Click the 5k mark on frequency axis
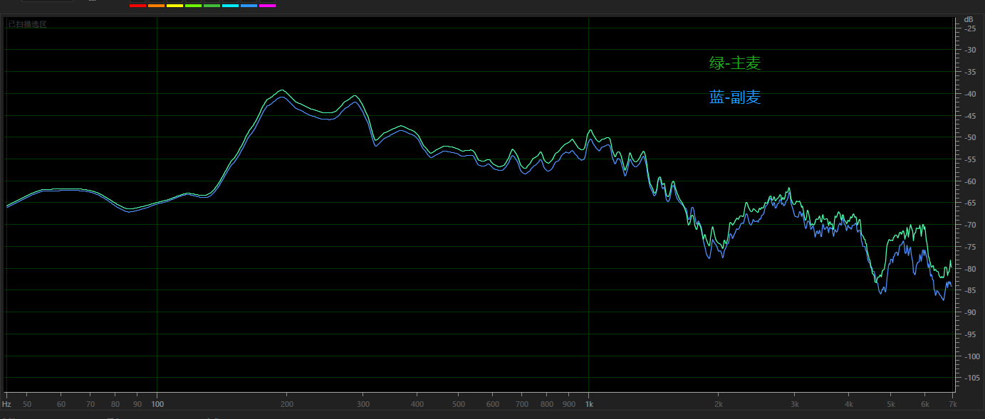 [890, 404]
